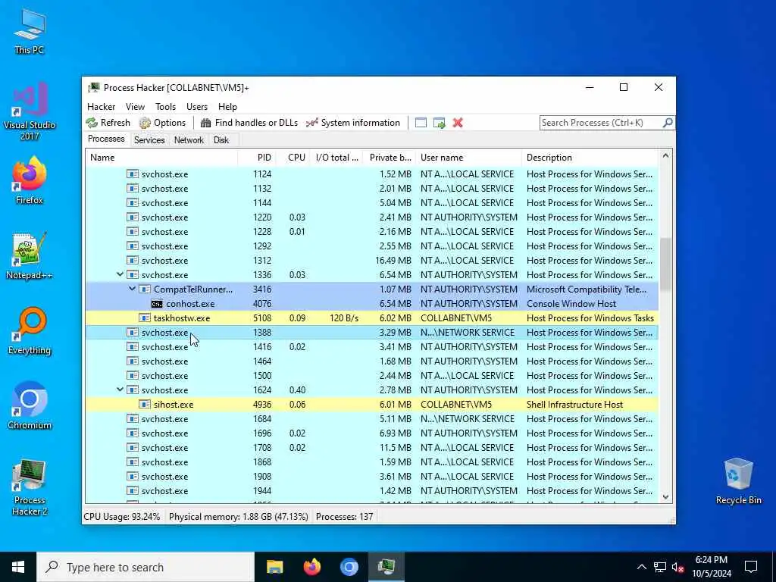776x582 pixels.
Task: Click the sihost.exe process icon
Action: click(x=145, y=405)
